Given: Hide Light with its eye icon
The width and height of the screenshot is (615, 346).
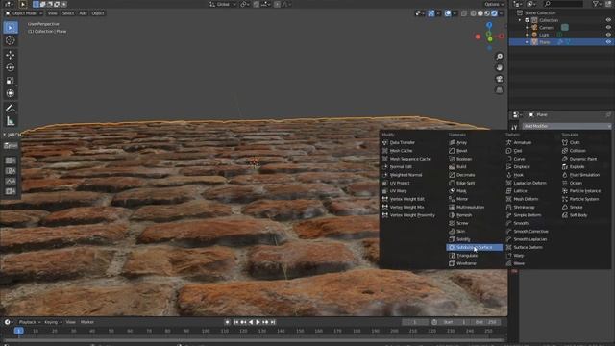Looking at the screenshot, I should tap(608, 35).
